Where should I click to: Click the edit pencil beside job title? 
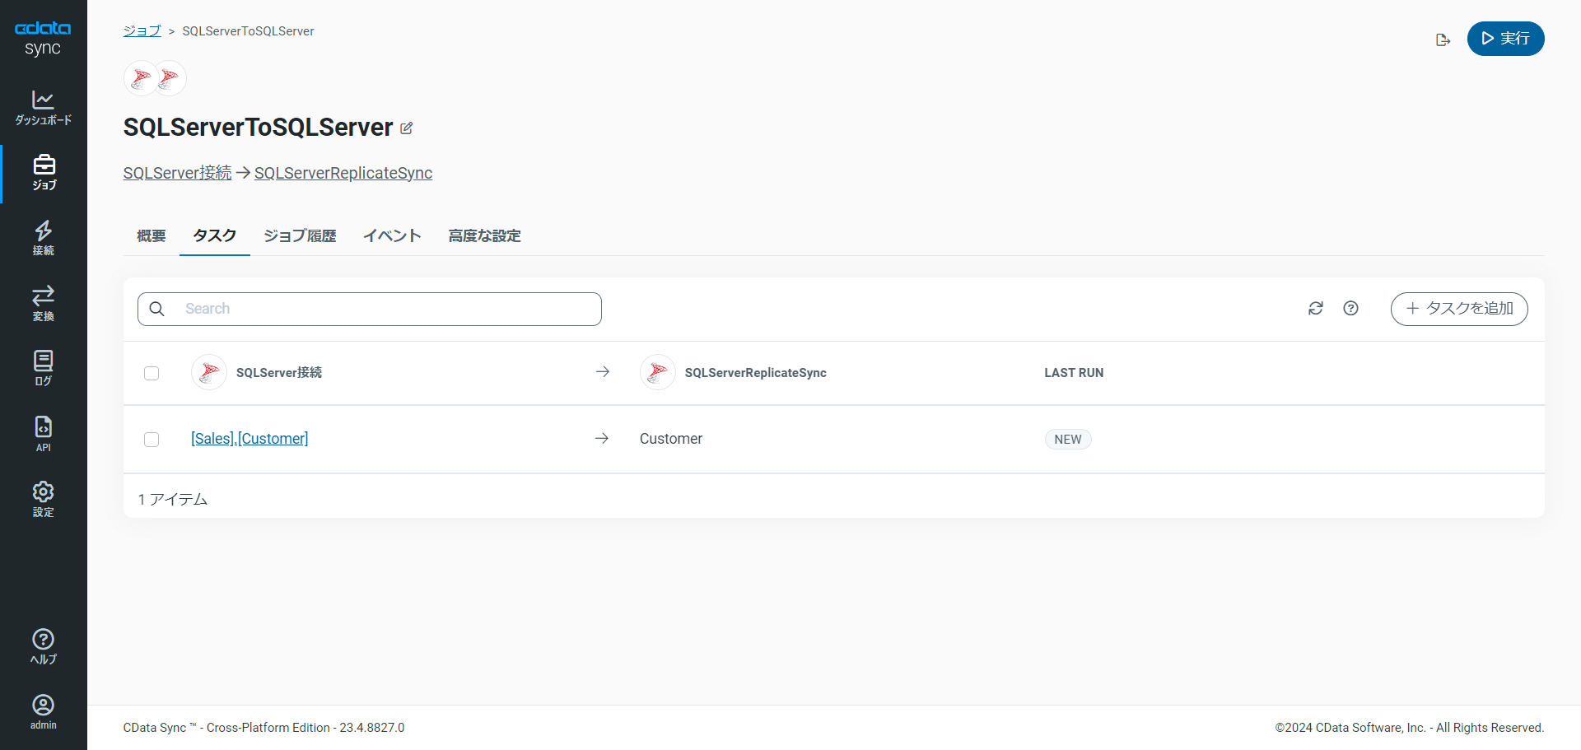point(406,128)
